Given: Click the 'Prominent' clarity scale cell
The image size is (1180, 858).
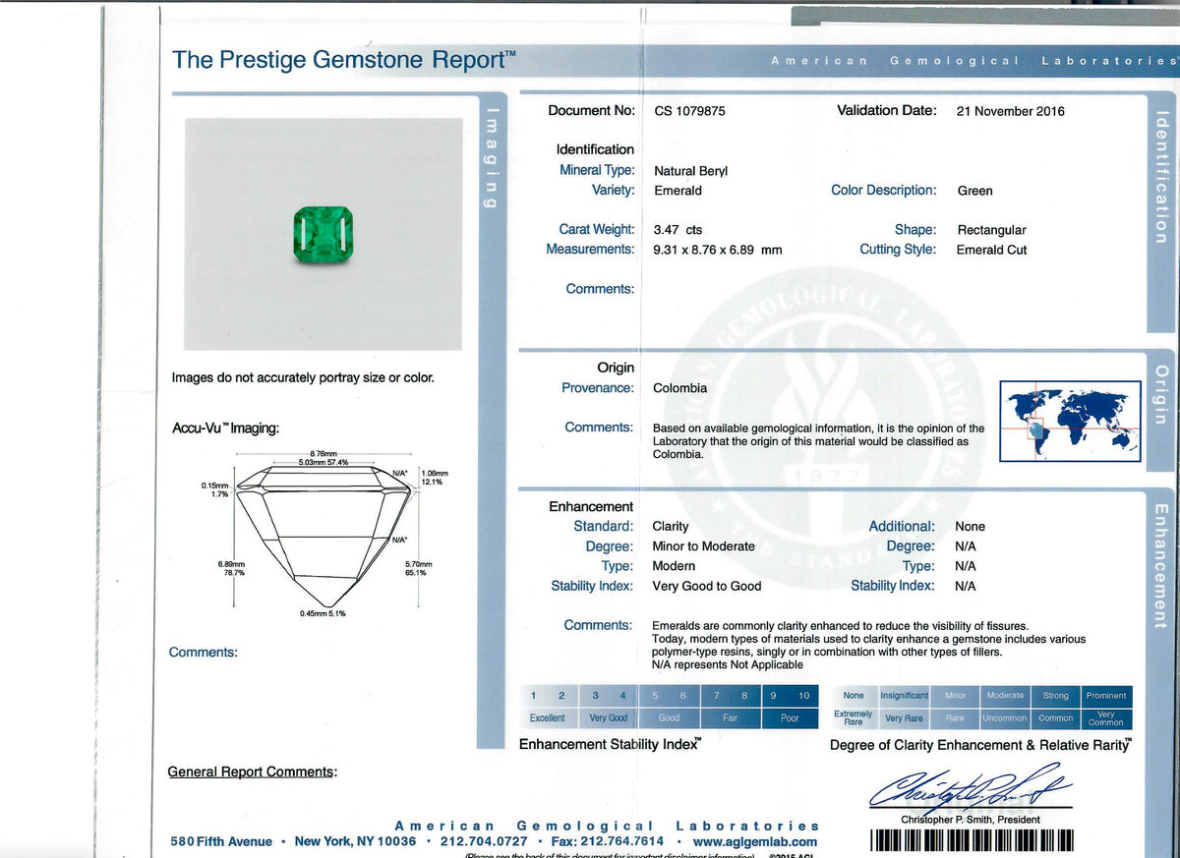Looking at the screenshot, I should coord(1106,696).
